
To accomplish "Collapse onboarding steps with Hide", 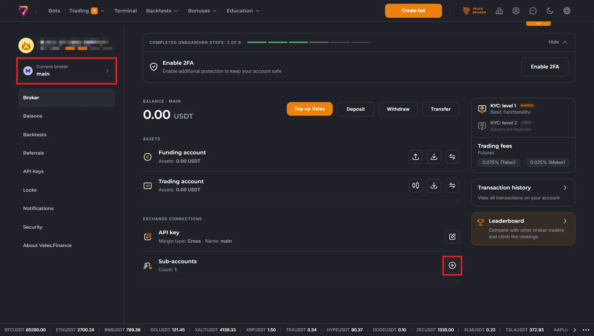I will [x=558, y=42].
